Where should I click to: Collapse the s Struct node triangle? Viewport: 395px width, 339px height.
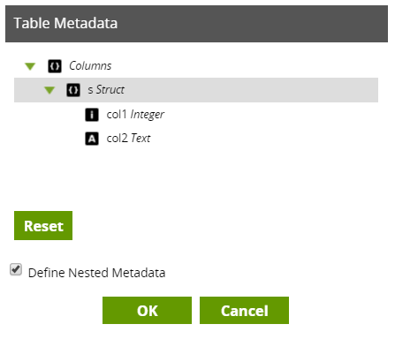point(49,90)
